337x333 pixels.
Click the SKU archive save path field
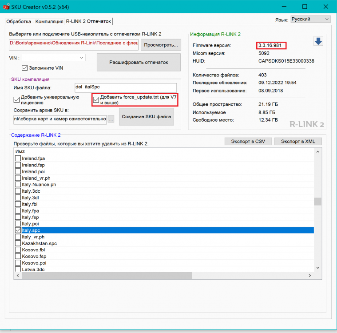click(60, 119)
